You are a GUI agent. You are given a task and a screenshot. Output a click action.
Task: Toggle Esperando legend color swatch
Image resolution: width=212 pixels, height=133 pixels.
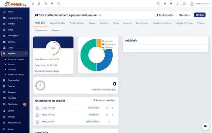[103, 41]
